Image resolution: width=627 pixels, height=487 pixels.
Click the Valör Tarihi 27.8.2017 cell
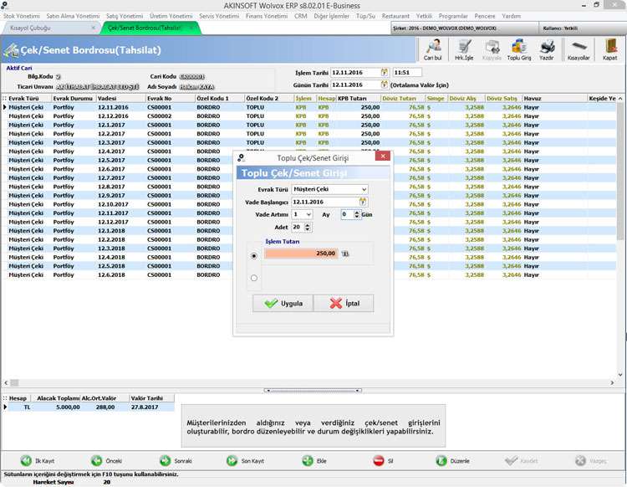[x=152, y=407]
